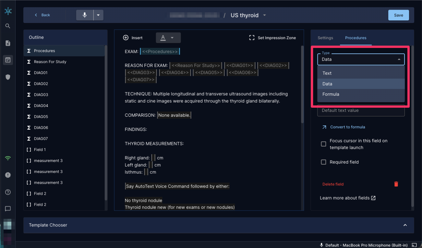This screenshot has width=422, height=248.
Task: Click the <<Reason For Study>> field
Action: pyautogui.click(x=196, y=66)
